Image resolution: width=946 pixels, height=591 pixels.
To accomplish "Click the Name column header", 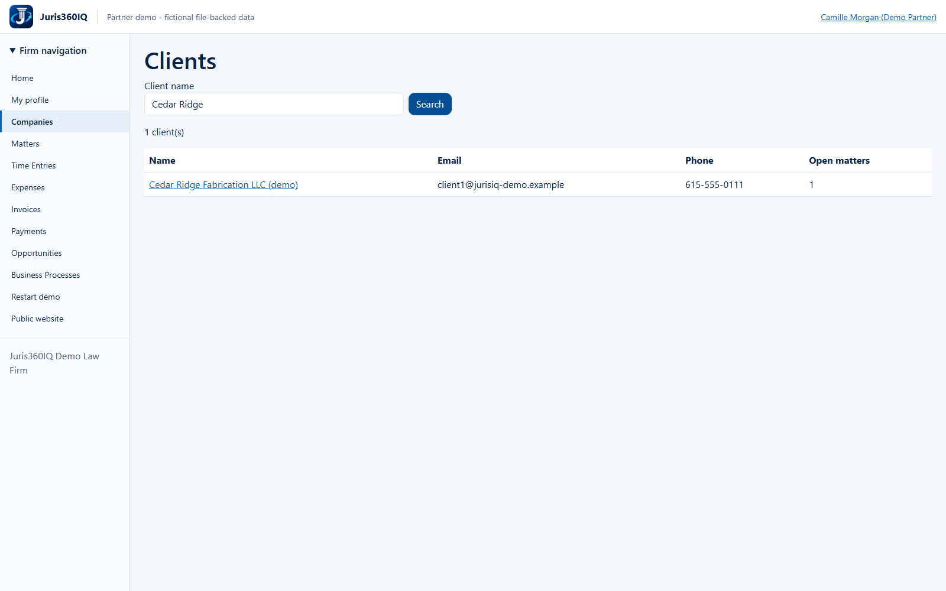I will pos(163,161).
